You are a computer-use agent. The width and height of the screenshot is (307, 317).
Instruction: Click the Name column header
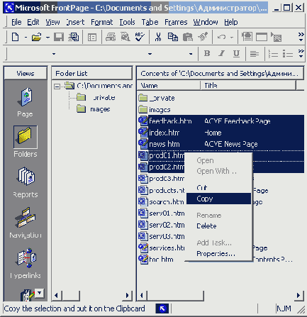click(x=169, y=85)
